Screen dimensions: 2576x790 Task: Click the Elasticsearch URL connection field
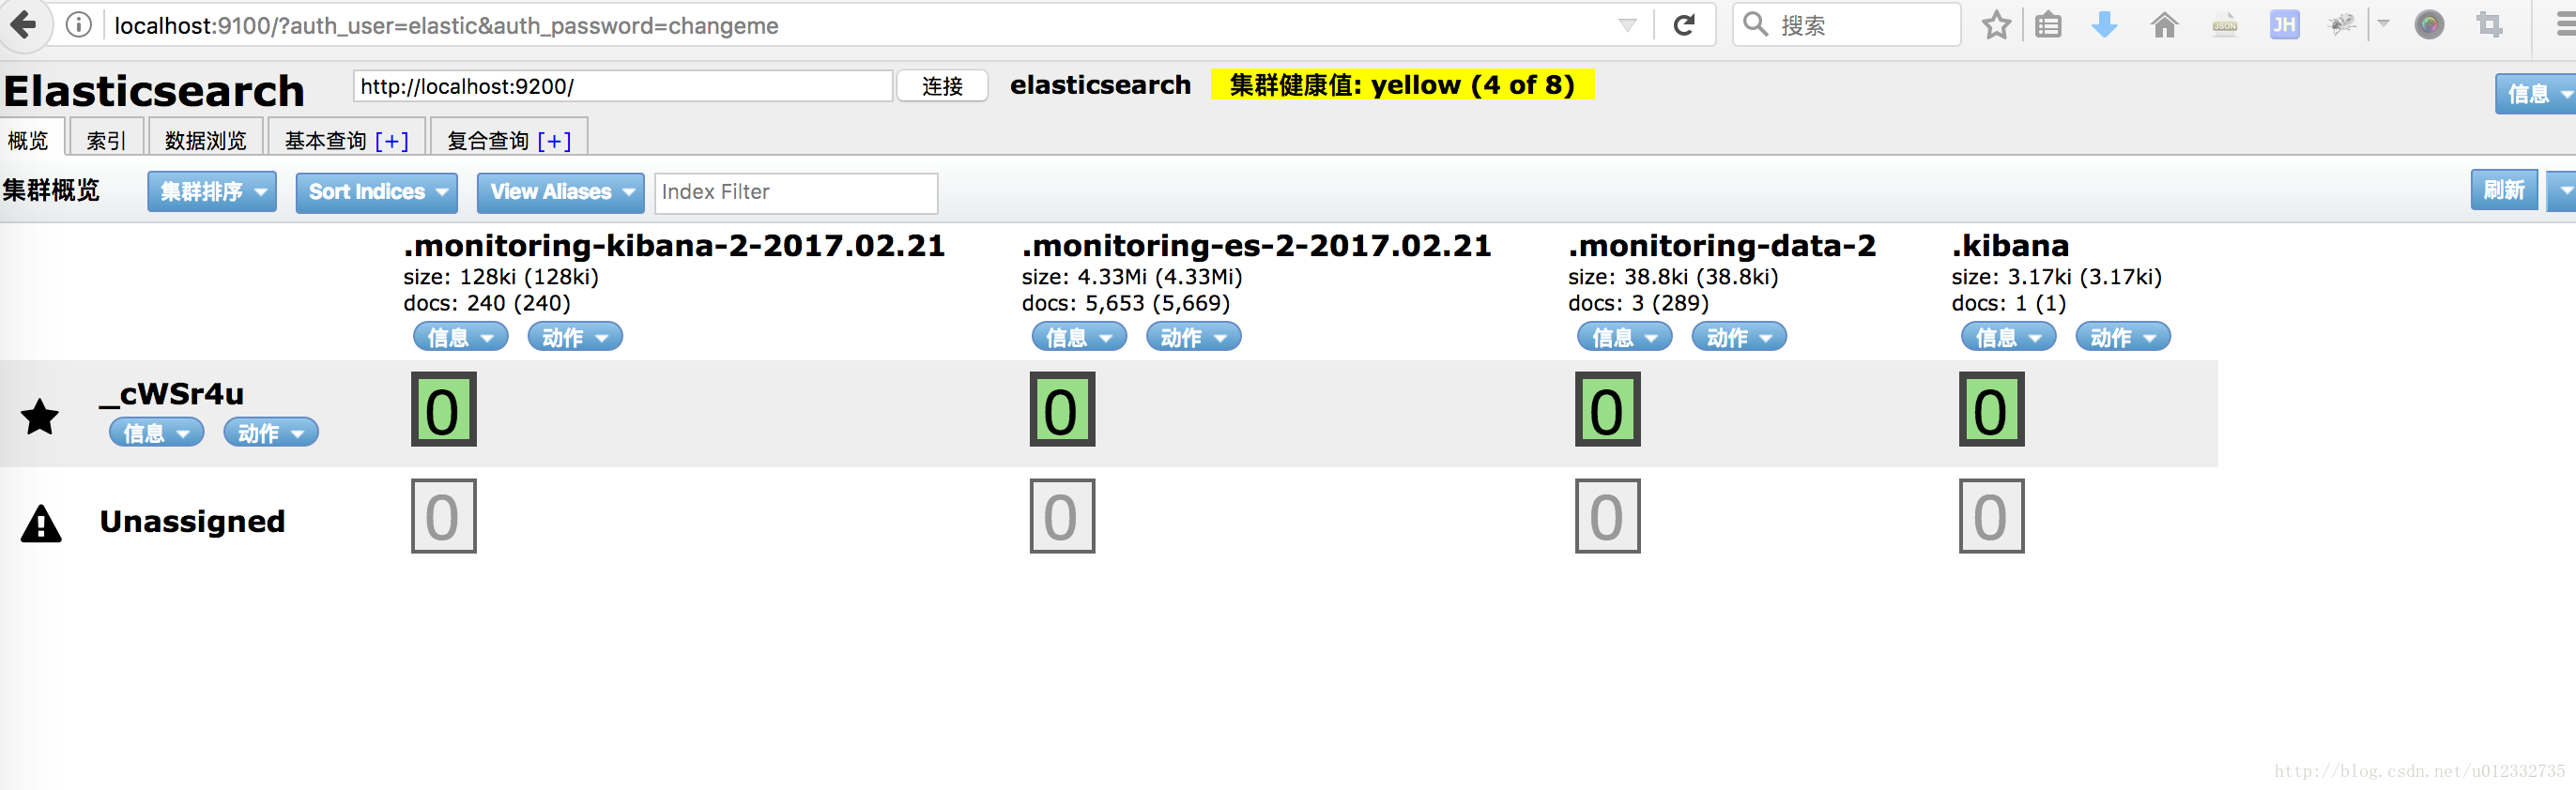point(622,86)
